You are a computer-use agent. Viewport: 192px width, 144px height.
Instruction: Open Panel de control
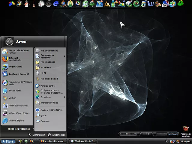point(47,86)
